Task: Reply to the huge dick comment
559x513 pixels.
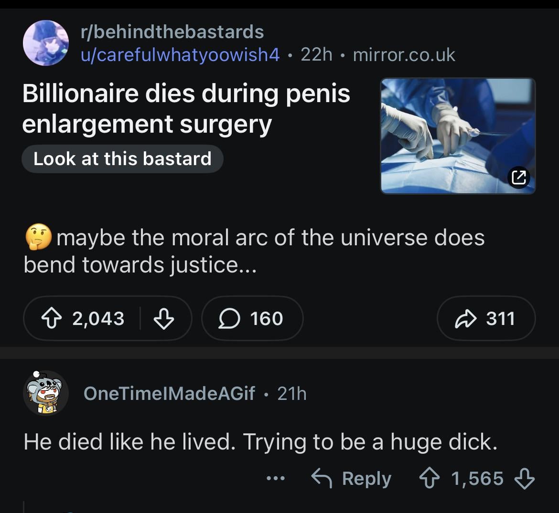Action: [x=351, y=478]
